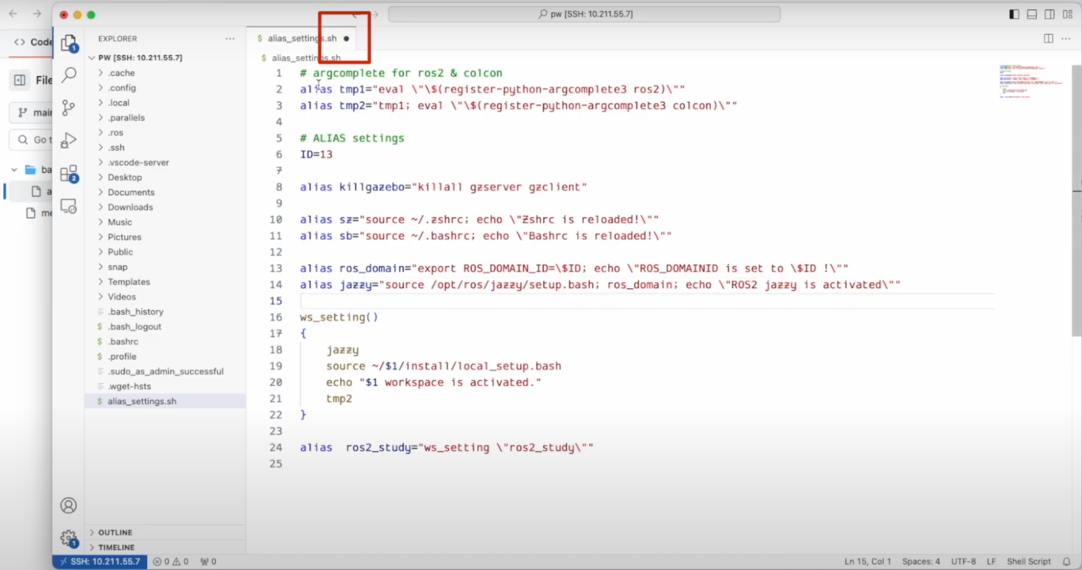Expand the TIMELINE section
This screenshot has width=1082, height=570.
116,547
